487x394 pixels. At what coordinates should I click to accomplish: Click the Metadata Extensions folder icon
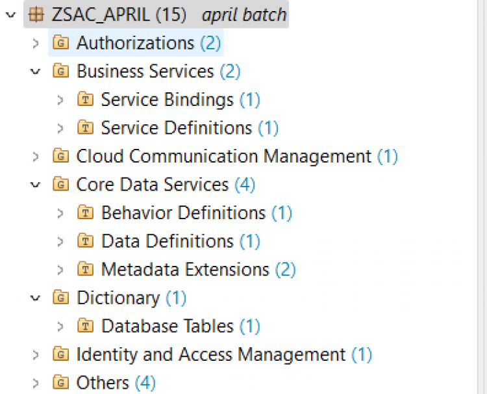click(86, 269)
